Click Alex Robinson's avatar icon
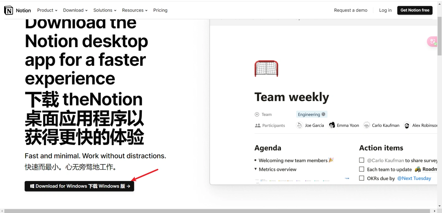 407,126
